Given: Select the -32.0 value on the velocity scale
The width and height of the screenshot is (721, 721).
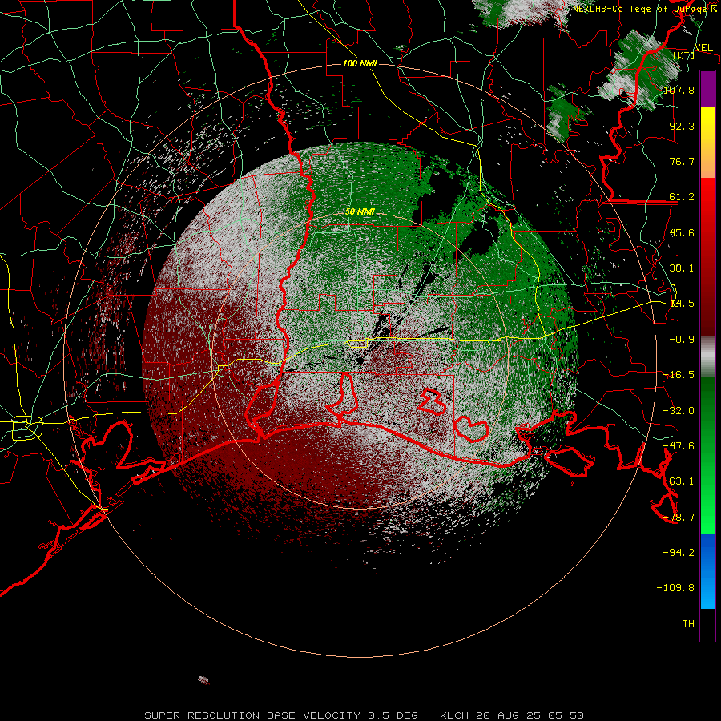Looking at the screenshot, I should coord(679,411).
